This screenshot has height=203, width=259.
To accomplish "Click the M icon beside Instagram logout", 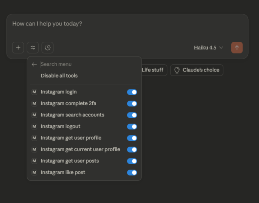I will 34,126.
